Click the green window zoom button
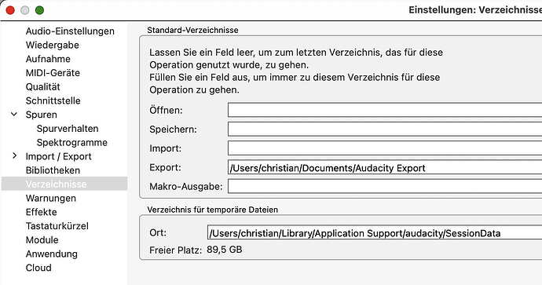Image resolution: width=542 pixels, height=285 pixels. 40,10
